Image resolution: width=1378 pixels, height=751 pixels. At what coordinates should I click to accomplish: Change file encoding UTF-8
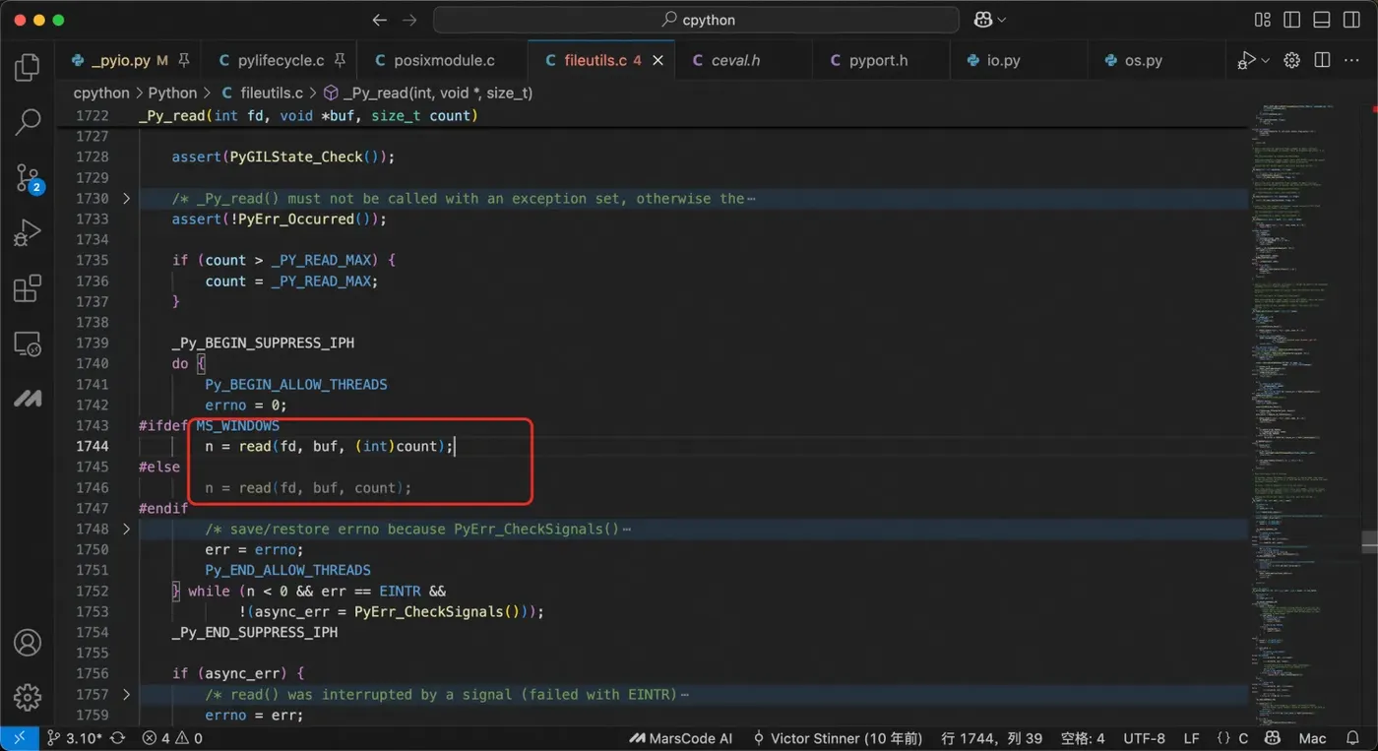[x=1144, y=738]
